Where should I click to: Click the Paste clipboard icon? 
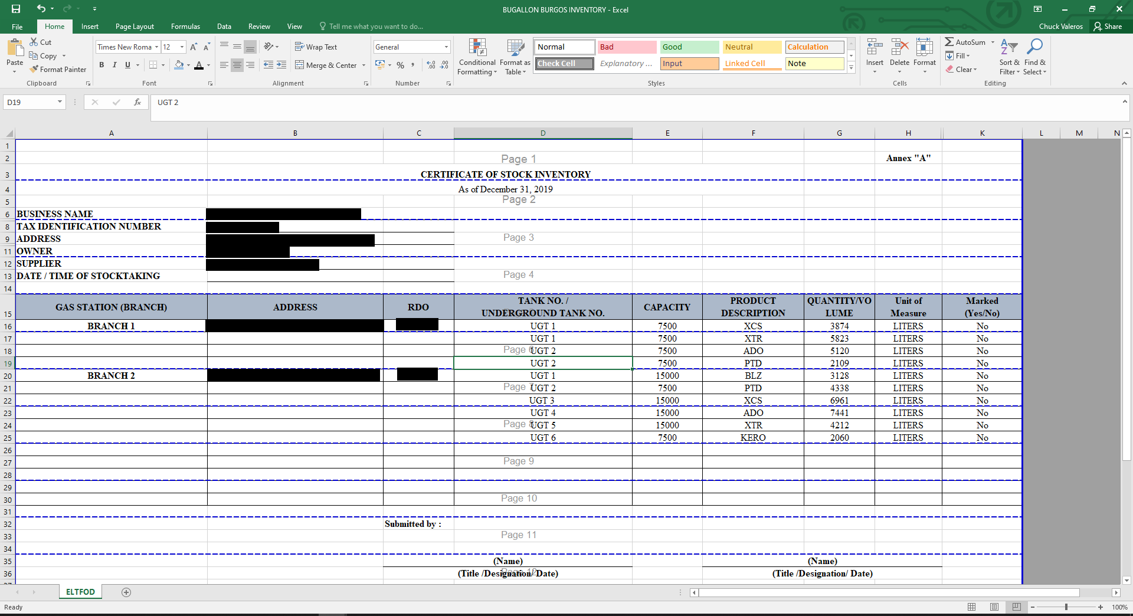coord(15,48)
